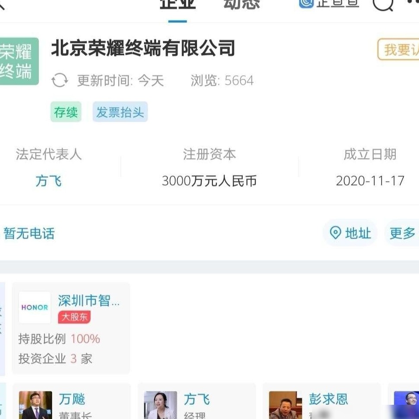This screenshot has height=419, width=419.
Task: Select company title 北京荣耀终端有限公司
Action: pos(143,48)
